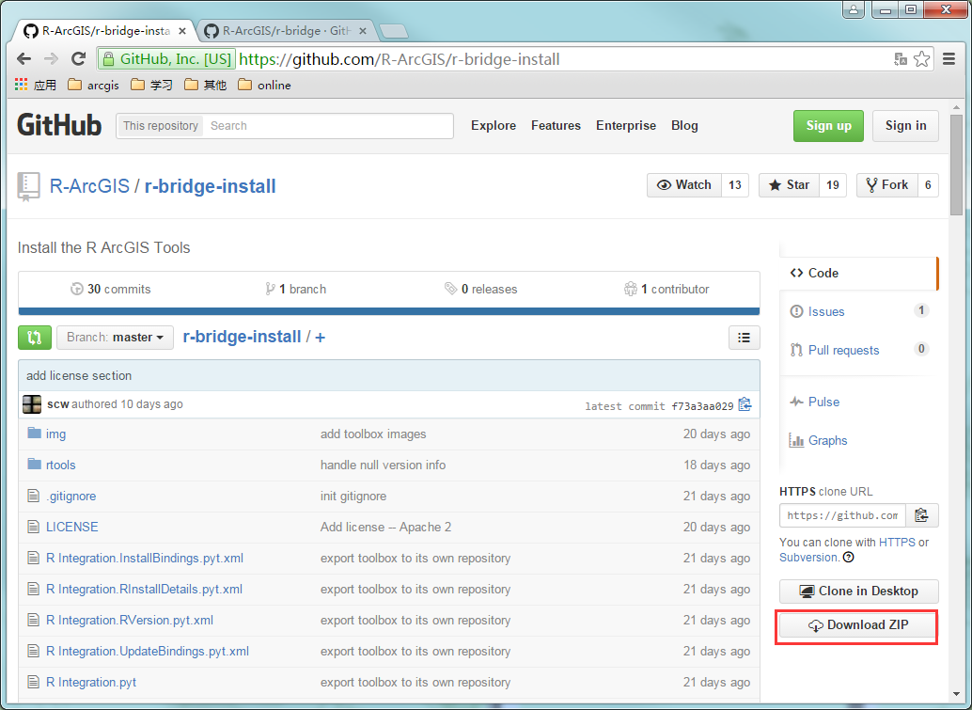Reload the page with refresh icon
Screen dimensions: 972x710
click(x=78, y=59)
